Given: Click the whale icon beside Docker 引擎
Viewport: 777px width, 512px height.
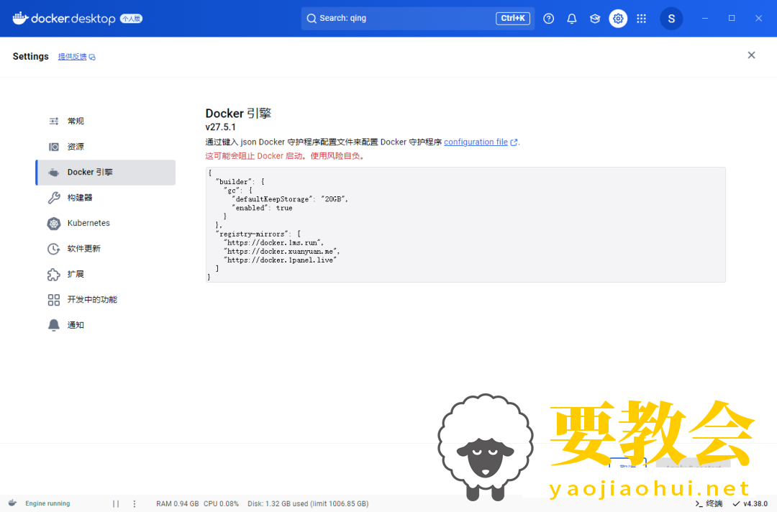Looking at the screenshot, I should pyautogui.click(x=53, y=173).
